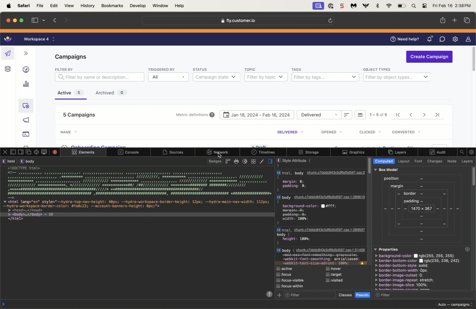Open the Filter by topic dropdown
476x309 pixels.
[x=266, y=77]
